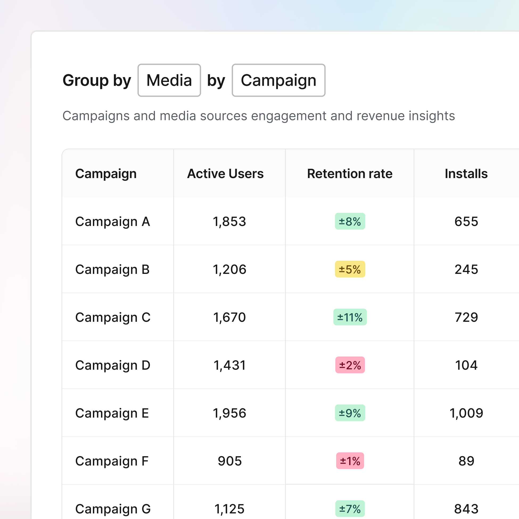Click the Group by label

pos(97,80)
